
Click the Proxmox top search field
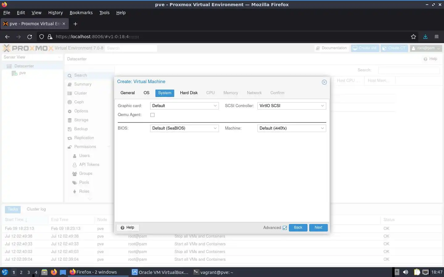(x=131, y=48)
